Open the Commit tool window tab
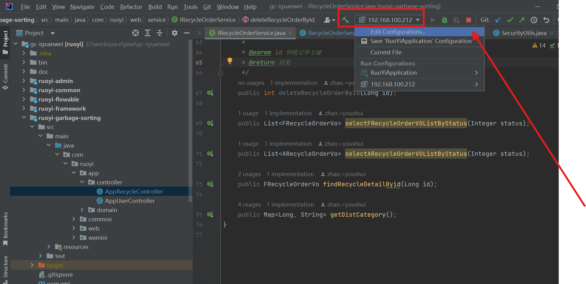Viewport: 586px width, 284px height. coord(5,77)
